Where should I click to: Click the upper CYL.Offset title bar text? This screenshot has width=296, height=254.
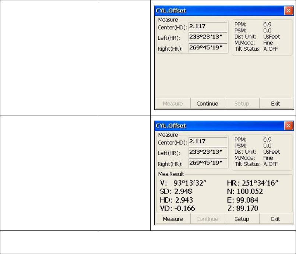[x=171, y=11]
